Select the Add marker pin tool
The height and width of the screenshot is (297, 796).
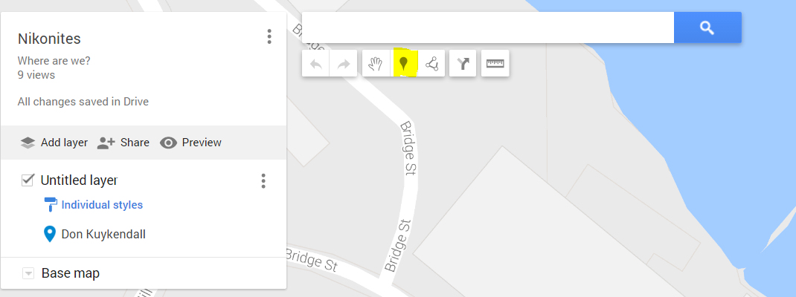click(404, 63)
